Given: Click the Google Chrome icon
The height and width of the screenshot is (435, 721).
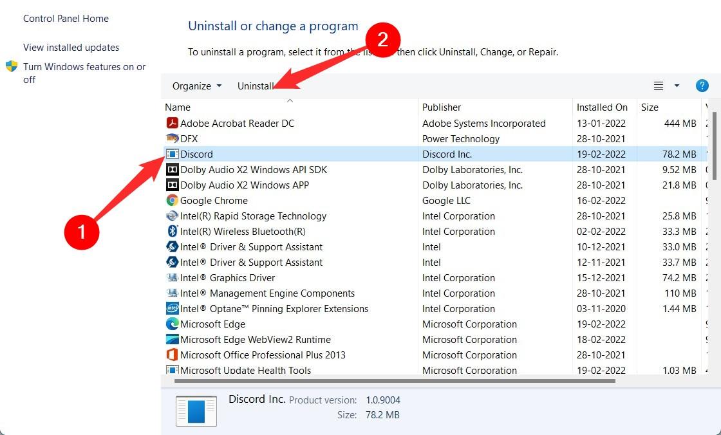Looking at the screenshot, I should coord(172,201).
